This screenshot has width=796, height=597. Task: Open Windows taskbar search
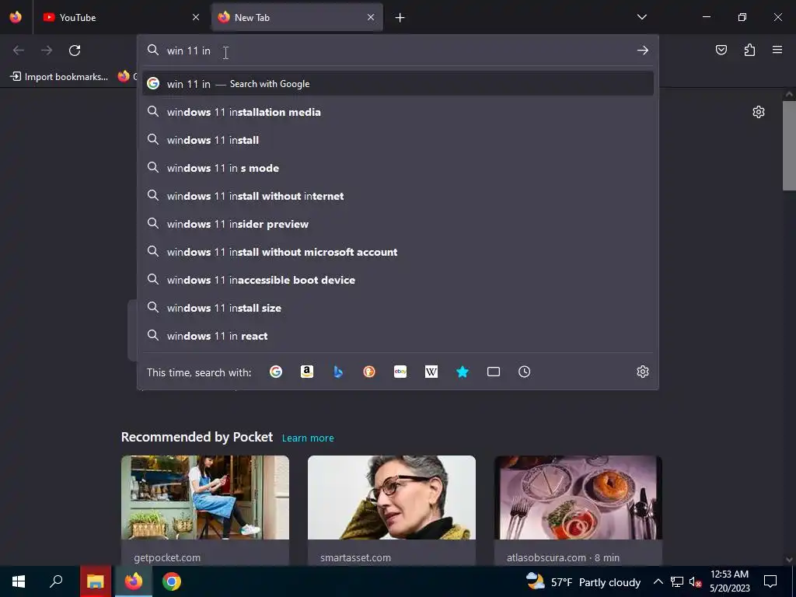[56, 581]
